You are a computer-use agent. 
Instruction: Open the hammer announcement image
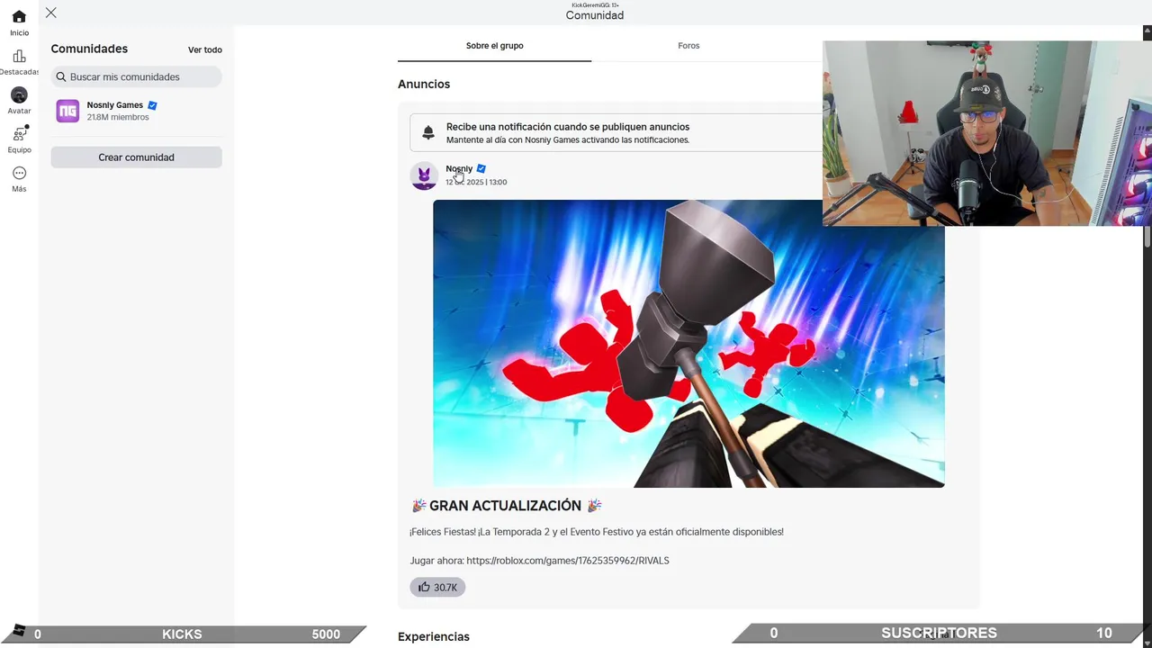click(688, 344)
